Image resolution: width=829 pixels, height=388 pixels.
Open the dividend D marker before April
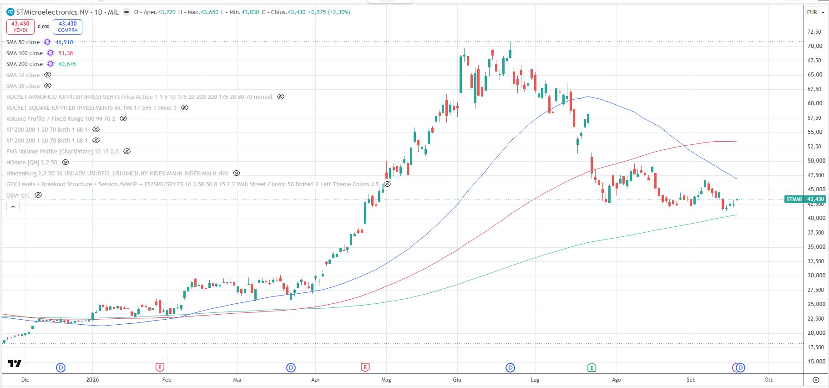coord(291,368)
